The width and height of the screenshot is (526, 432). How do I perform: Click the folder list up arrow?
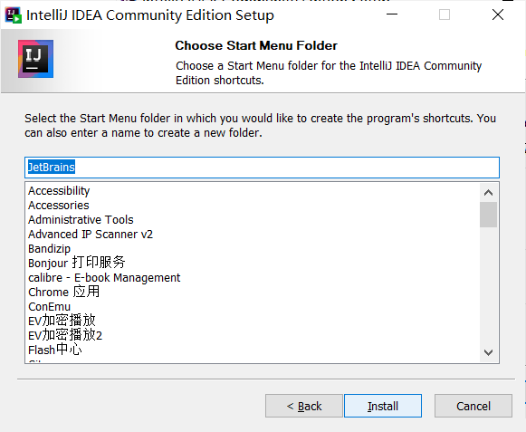[489, 193]
